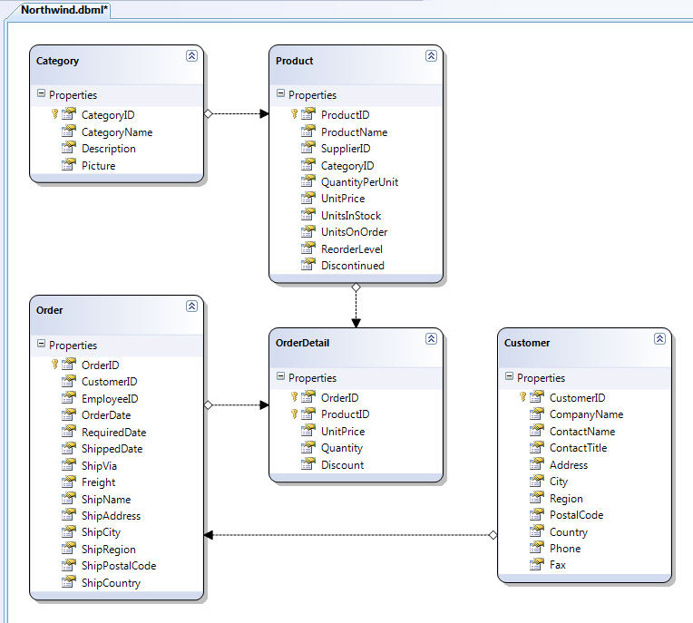Click the property icon beside ShipCountry
This screenshot has height=623, width=693.
coord(68,583)
